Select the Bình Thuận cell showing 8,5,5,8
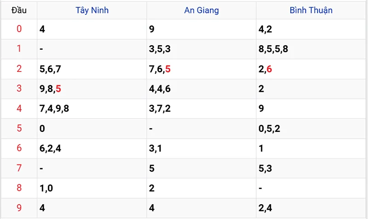Viewport: 368px width, 219px height. (273, 49)
